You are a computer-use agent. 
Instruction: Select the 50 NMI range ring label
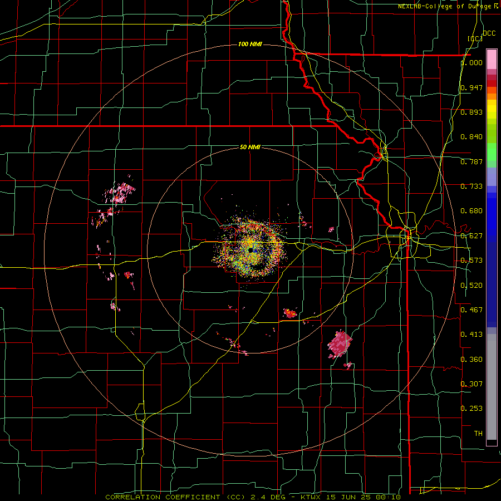tap(250, 147)
